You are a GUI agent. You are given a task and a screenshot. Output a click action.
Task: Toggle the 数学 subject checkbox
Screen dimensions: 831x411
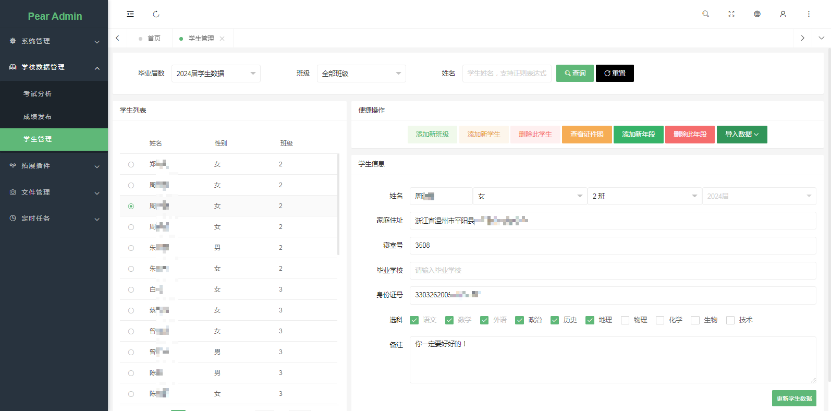[449, 320]
